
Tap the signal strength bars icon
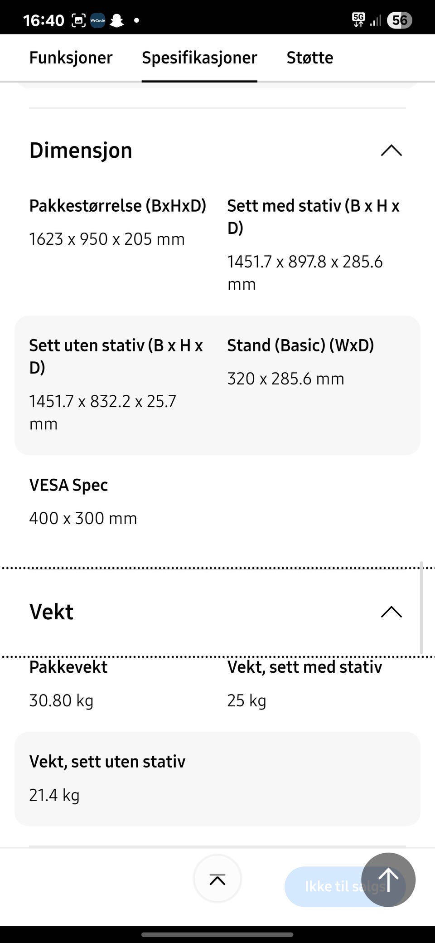click(376, 20)
